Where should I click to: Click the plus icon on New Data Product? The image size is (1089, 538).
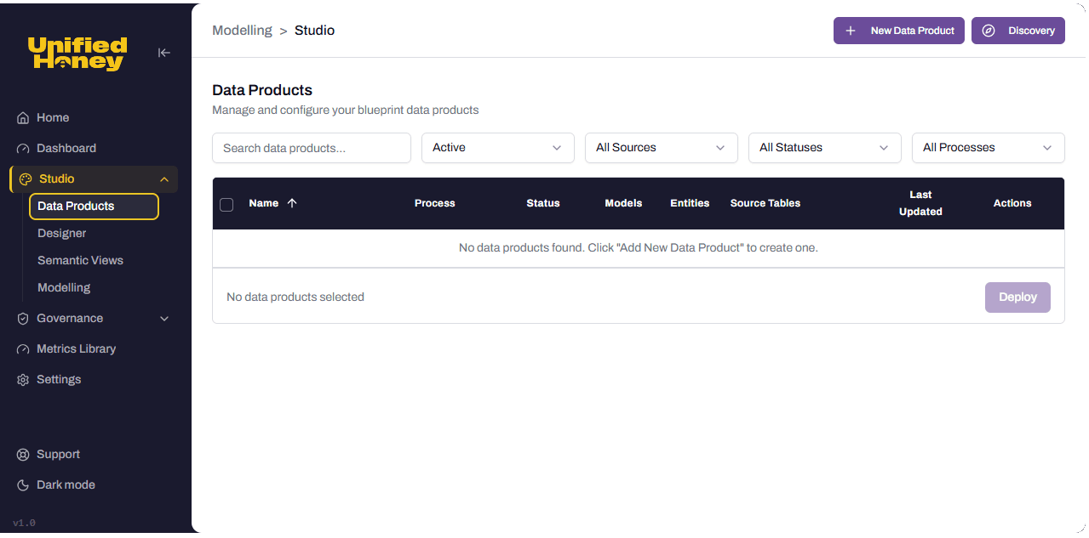(850, 31)
